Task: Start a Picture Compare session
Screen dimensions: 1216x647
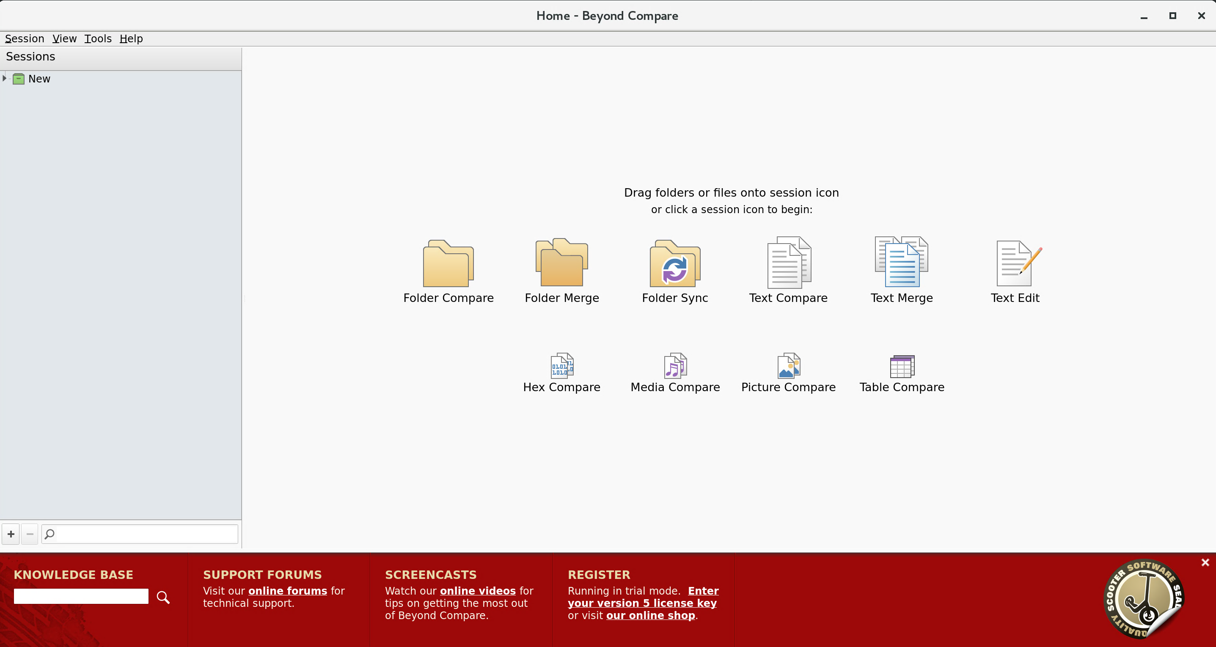Action: click(788, 366)
